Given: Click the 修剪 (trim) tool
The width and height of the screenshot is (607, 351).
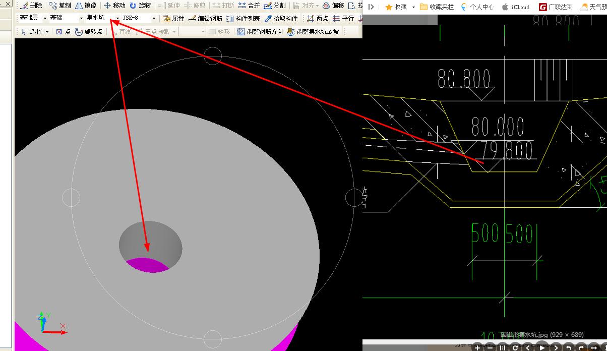Looking at the screenshot, I should pyautogui.click(x=195, y=6).
